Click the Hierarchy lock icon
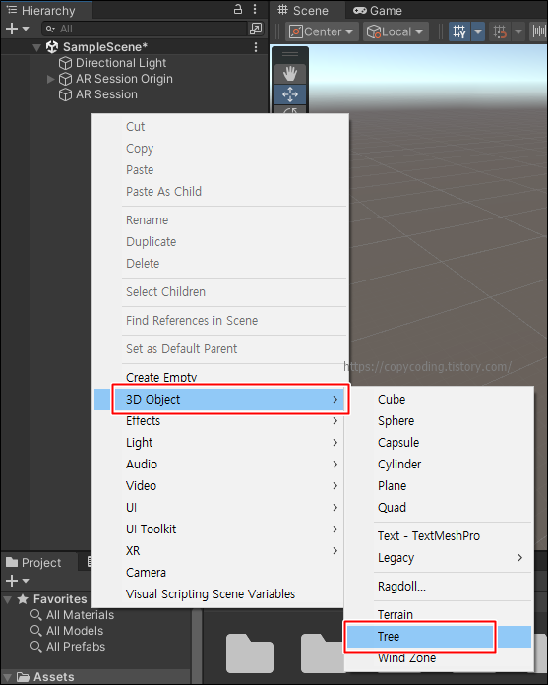Viewport: 548px width, 685px height. (x=238, y=9)
